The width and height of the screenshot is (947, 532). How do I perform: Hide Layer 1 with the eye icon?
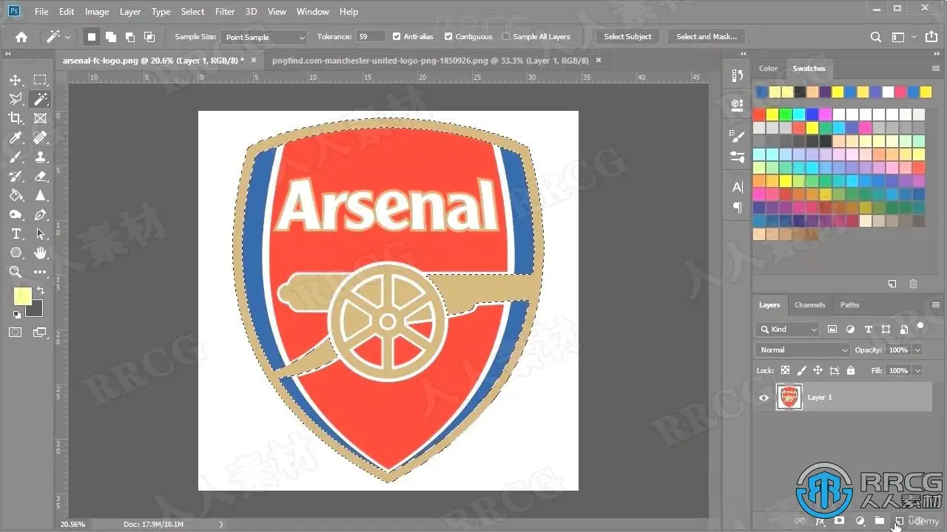(x=764, y=398)
